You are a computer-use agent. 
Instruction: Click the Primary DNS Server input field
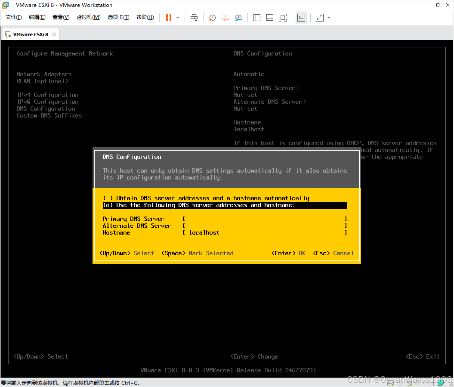click(x=265, y=219)
